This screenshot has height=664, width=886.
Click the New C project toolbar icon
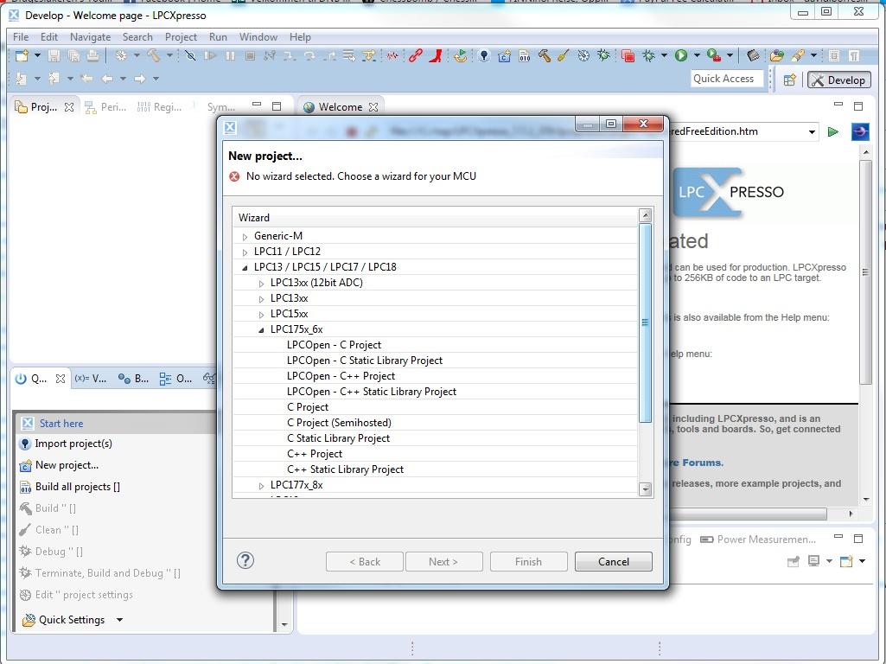(x=504, y=55)
